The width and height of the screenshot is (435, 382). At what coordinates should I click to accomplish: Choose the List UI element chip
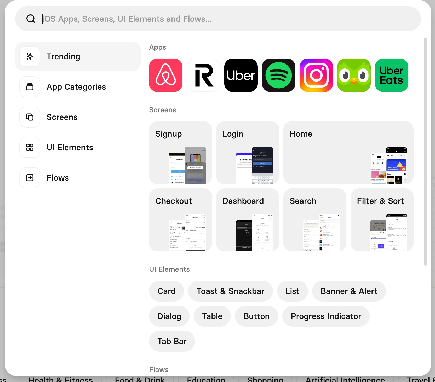(x=293, y=291)
